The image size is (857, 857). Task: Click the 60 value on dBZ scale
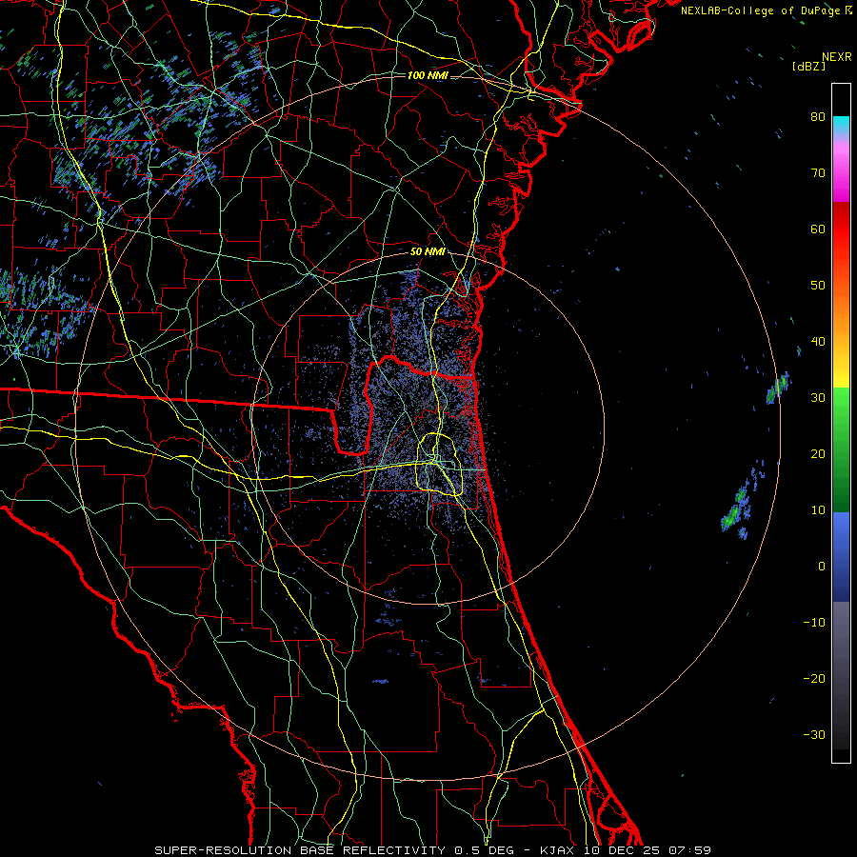pos(818,229)
